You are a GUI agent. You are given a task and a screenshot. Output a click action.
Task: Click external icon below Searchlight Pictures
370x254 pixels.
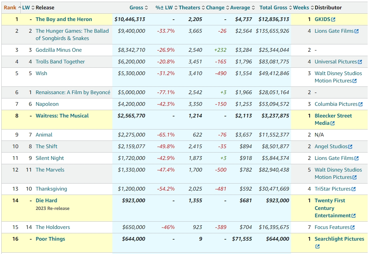pos(318,247)
